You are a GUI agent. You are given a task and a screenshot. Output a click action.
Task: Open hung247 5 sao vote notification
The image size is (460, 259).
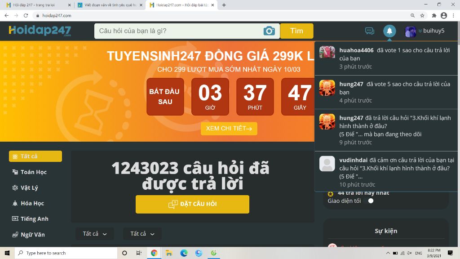(x=386, y=92)
